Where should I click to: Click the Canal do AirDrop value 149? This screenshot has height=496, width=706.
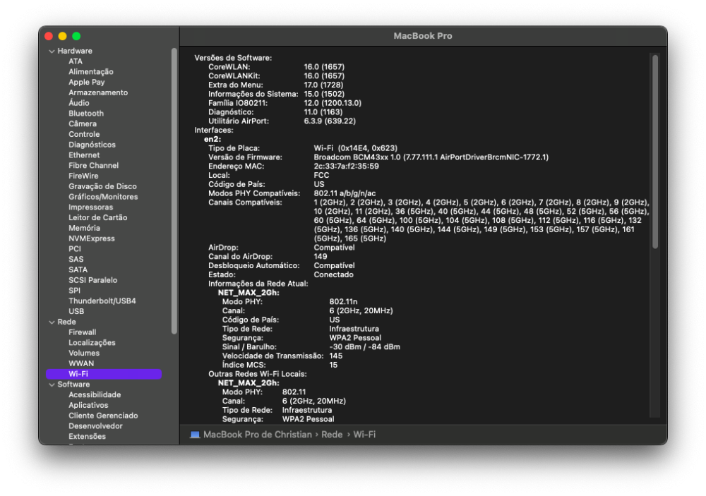(321, 257)
